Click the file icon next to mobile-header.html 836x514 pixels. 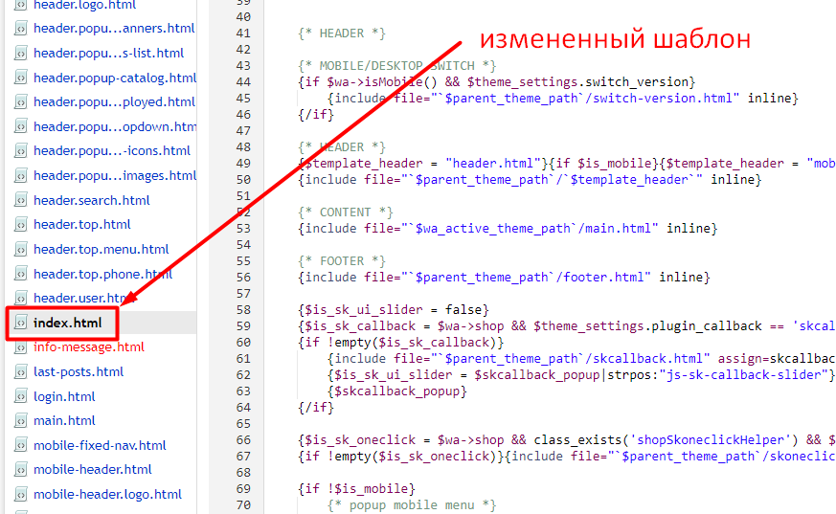coord(20,470)
